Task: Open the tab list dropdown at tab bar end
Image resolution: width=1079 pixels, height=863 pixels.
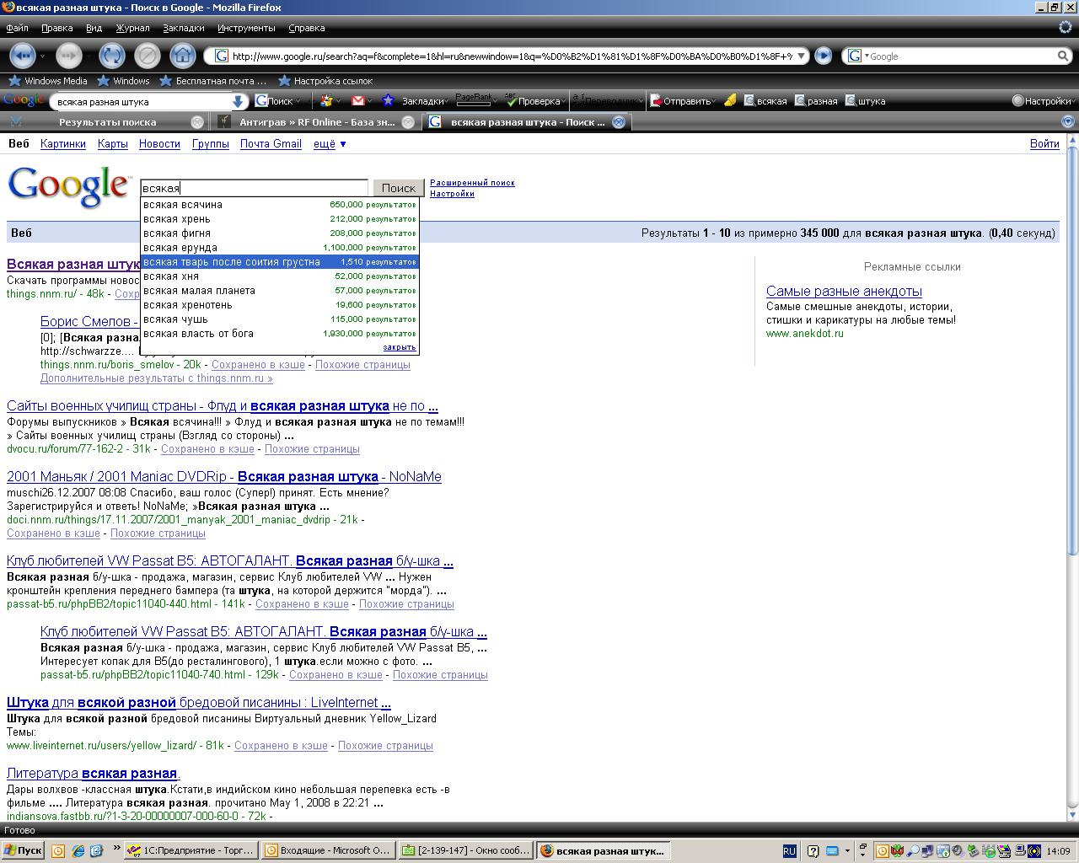Action: pyautogui.click(x=1068, y=122)
